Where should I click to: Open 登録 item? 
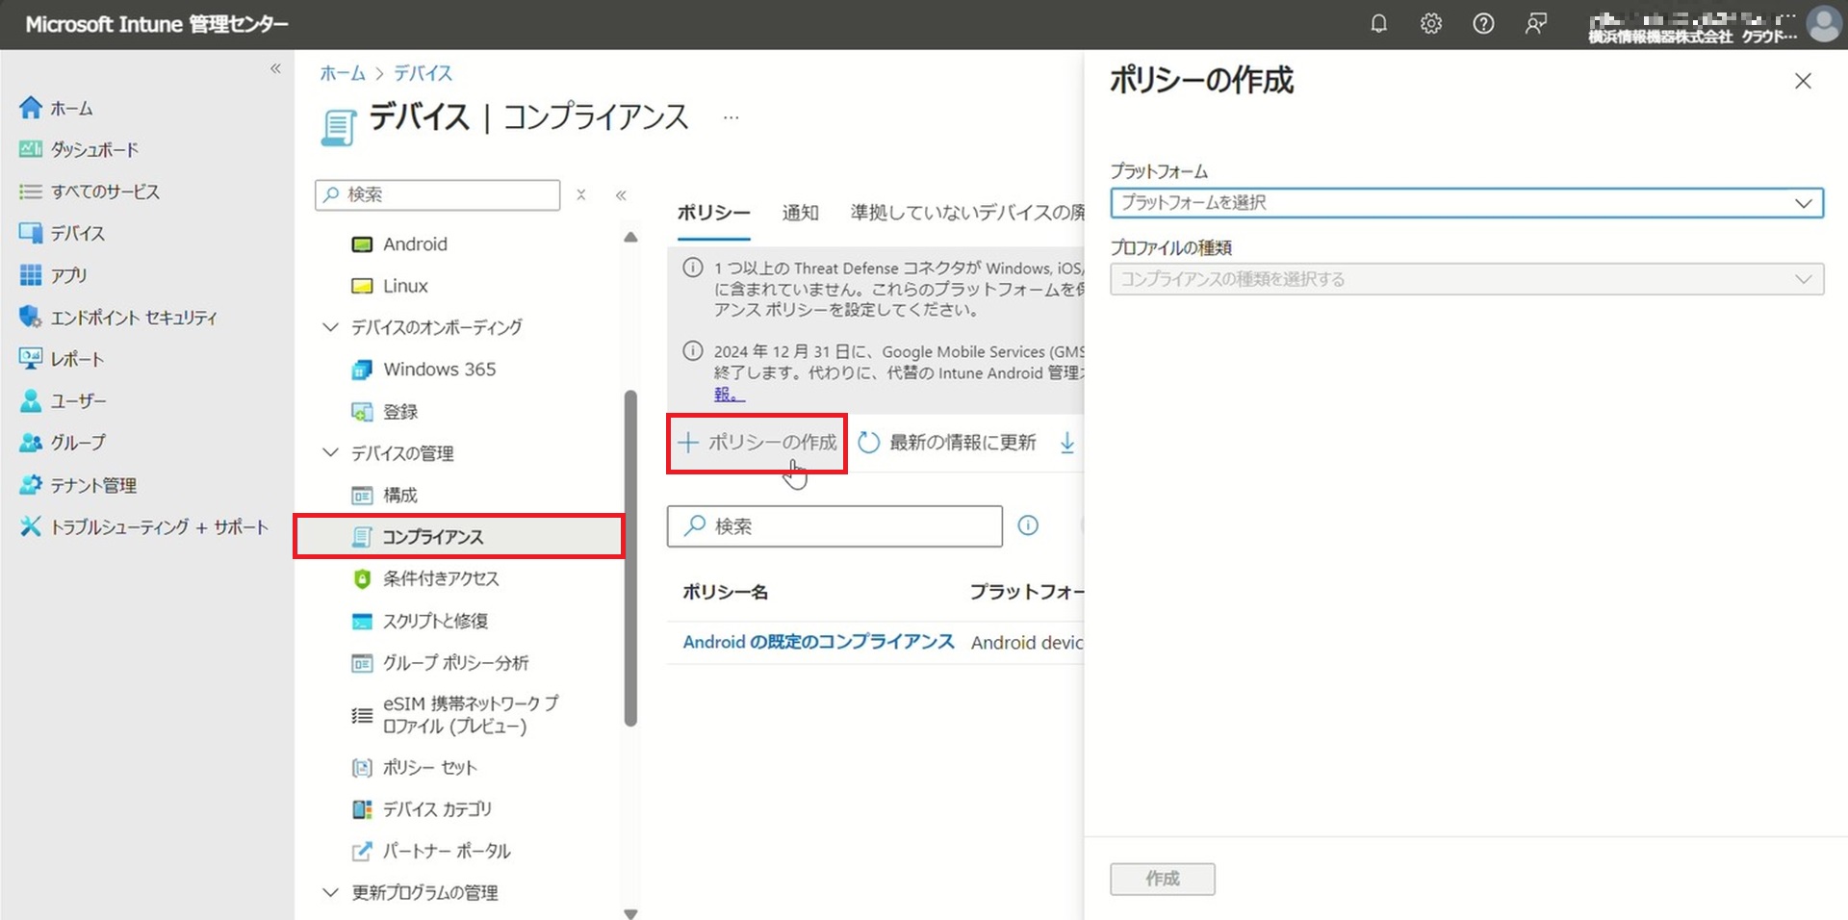click(x=385, y=412)
